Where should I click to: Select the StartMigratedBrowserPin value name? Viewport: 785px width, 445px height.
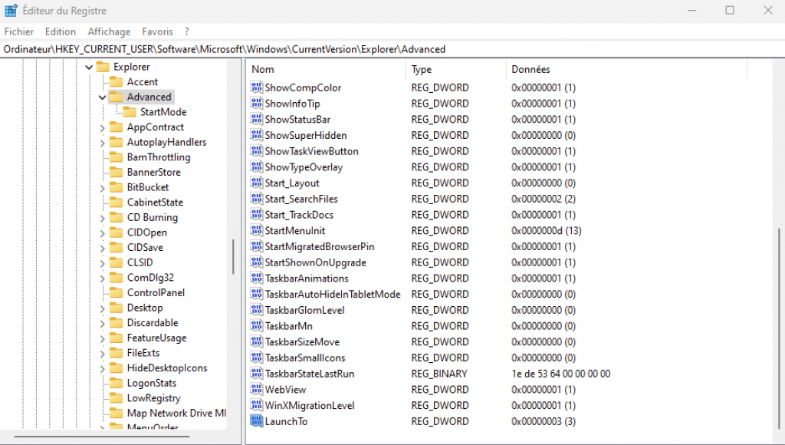pyautogui.click(x=320, y=246)
